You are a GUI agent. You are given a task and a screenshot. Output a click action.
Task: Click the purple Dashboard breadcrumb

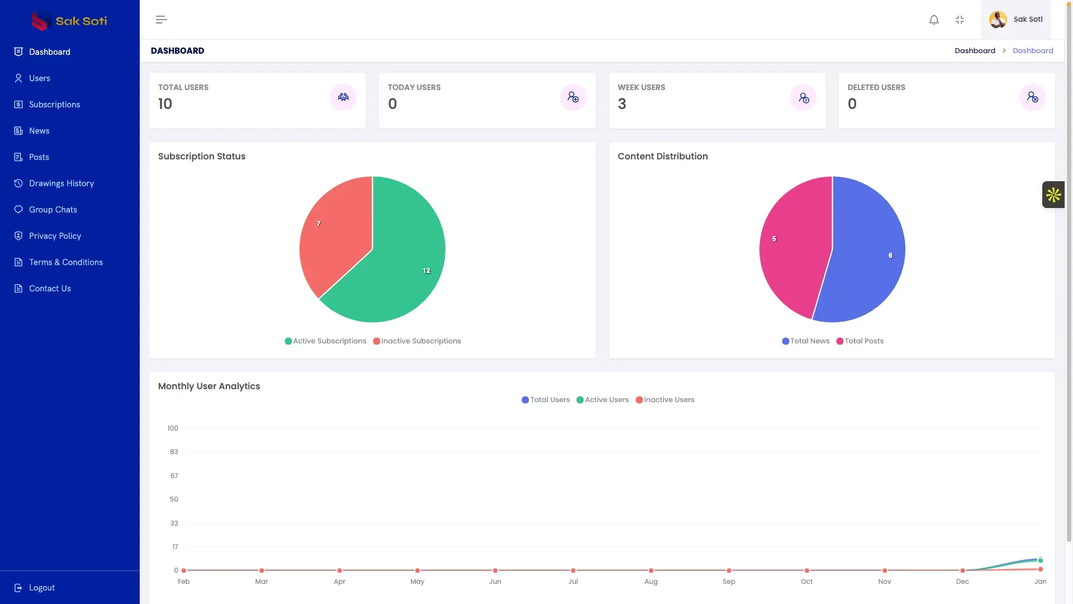point(1033,51)
